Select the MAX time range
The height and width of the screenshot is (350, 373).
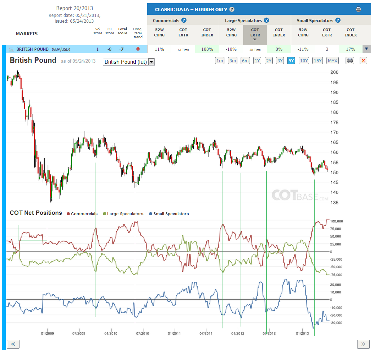click(x=332, y=61)
